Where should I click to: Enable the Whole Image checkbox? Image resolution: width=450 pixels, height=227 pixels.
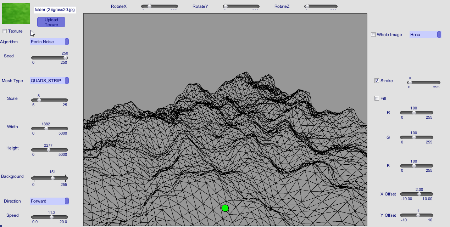pyautogui.click(x=373, y=35)
